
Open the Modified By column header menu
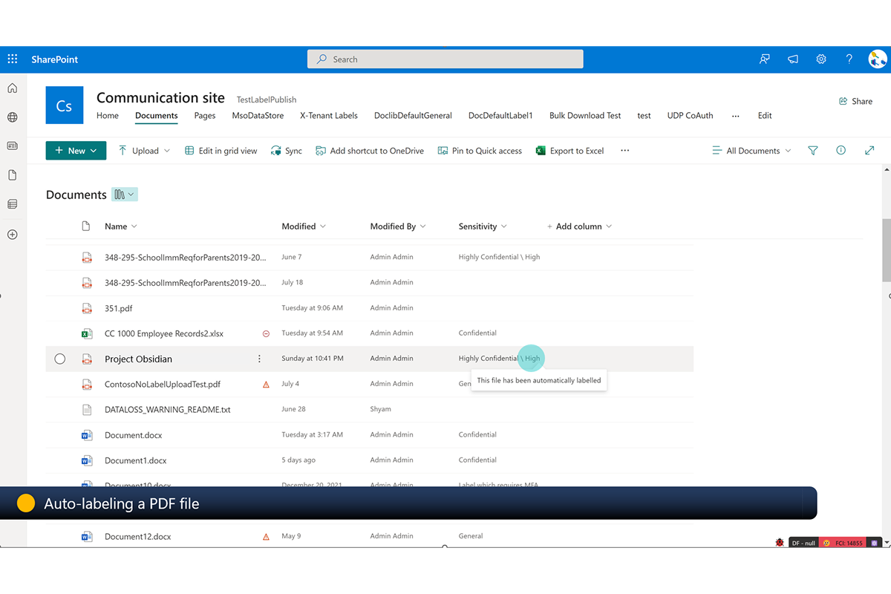398,226
